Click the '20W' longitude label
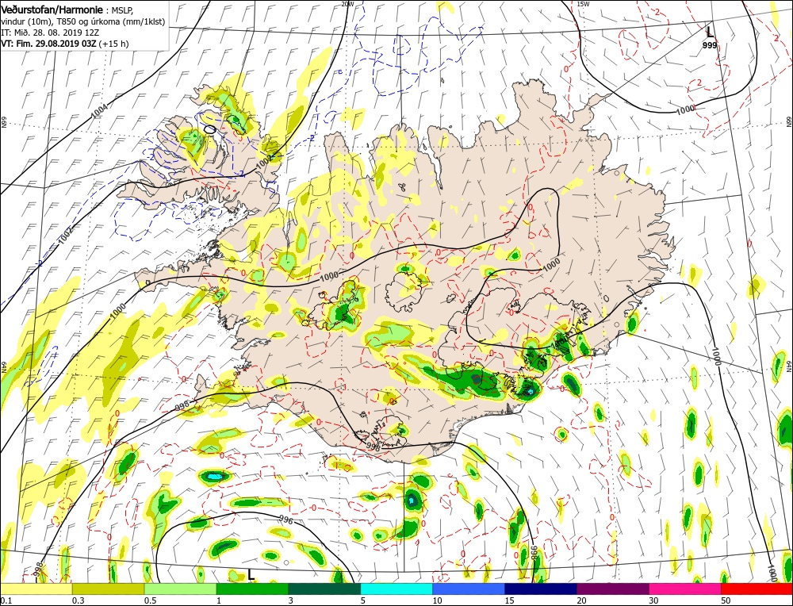 pos(347,3)
